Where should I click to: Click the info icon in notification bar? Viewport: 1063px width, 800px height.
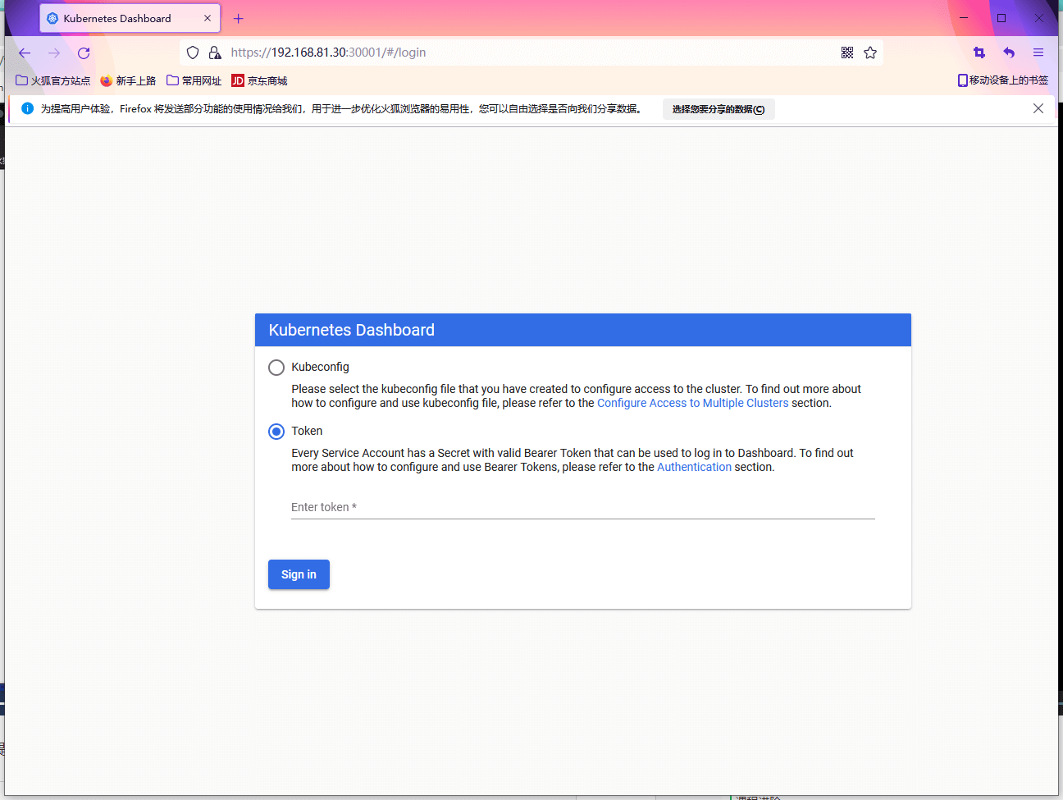click(x=27, y=108)
